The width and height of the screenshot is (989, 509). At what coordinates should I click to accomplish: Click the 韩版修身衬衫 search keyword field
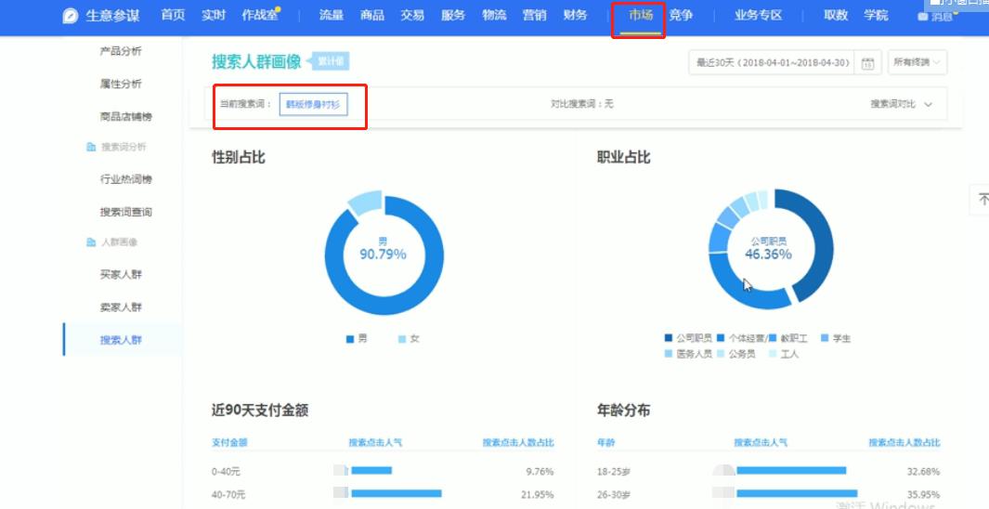click(x=313, y=104)
